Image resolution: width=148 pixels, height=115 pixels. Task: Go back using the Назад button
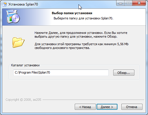tap(85, 107)
